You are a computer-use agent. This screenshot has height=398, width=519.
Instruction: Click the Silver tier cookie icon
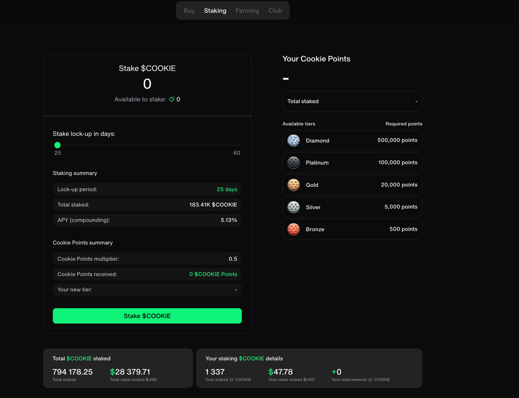point(293,207)
